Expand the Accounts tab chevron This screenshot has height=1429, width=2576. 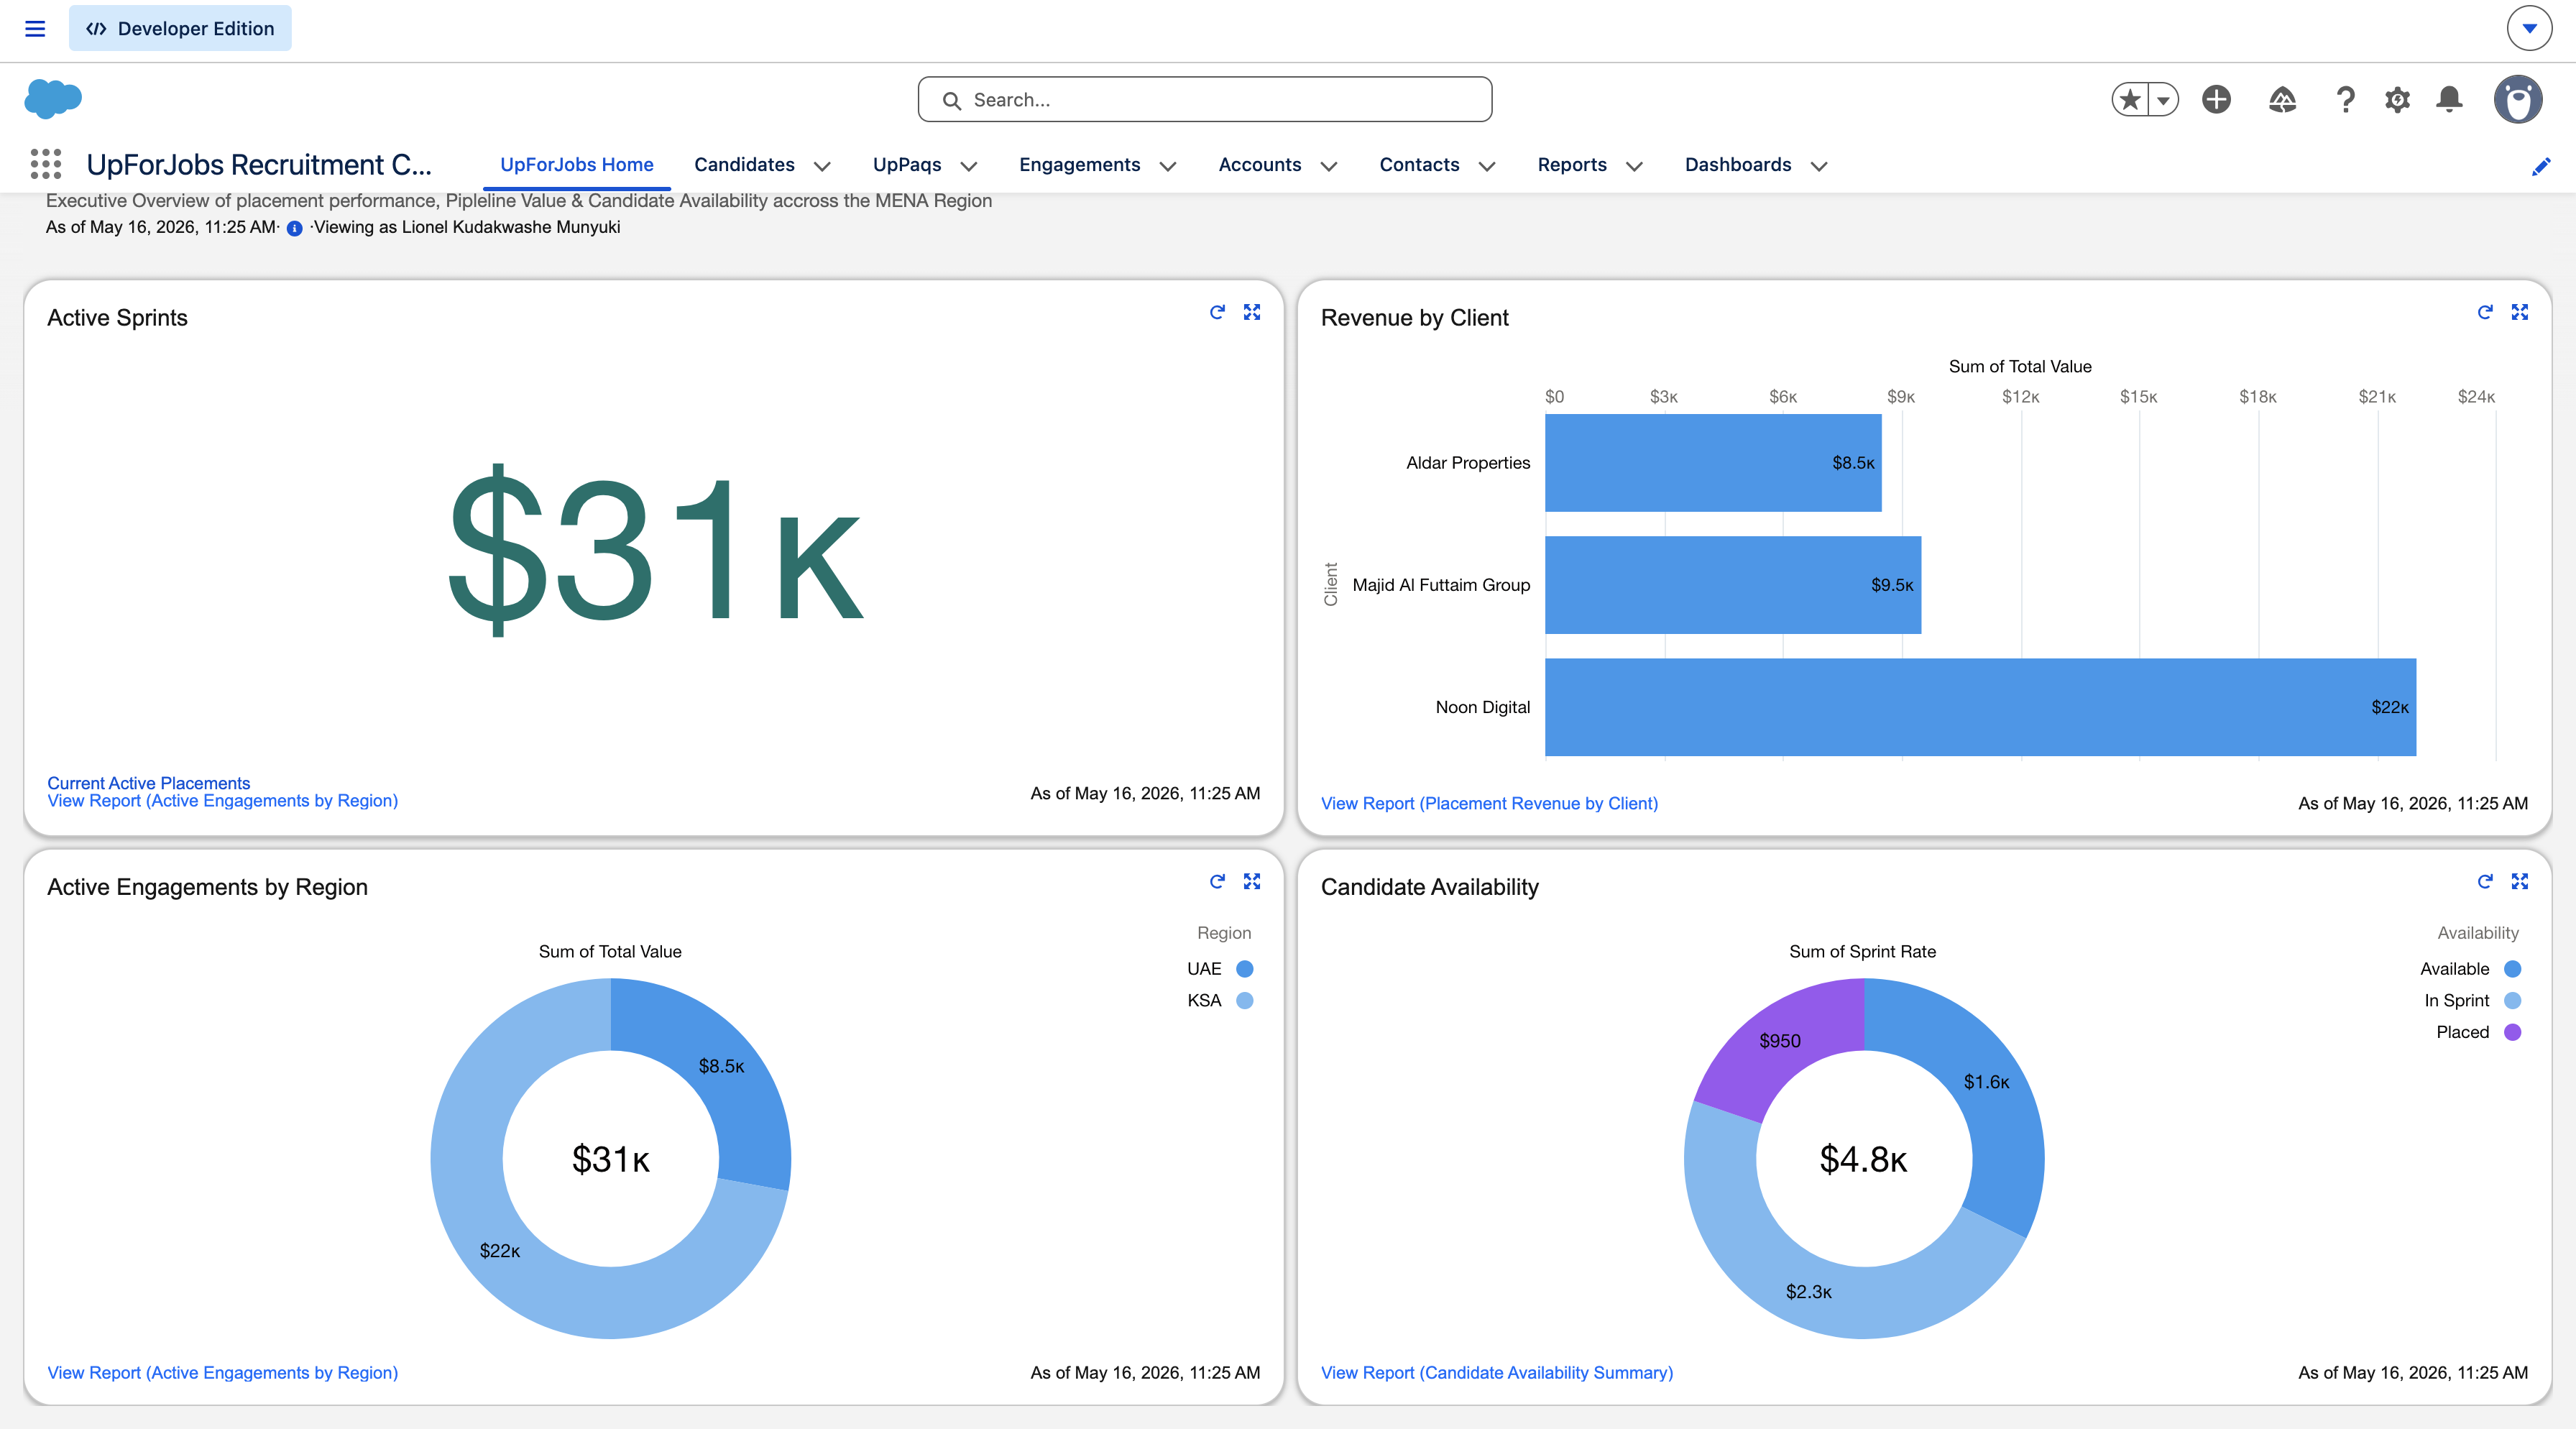[x=1328, y=166]
